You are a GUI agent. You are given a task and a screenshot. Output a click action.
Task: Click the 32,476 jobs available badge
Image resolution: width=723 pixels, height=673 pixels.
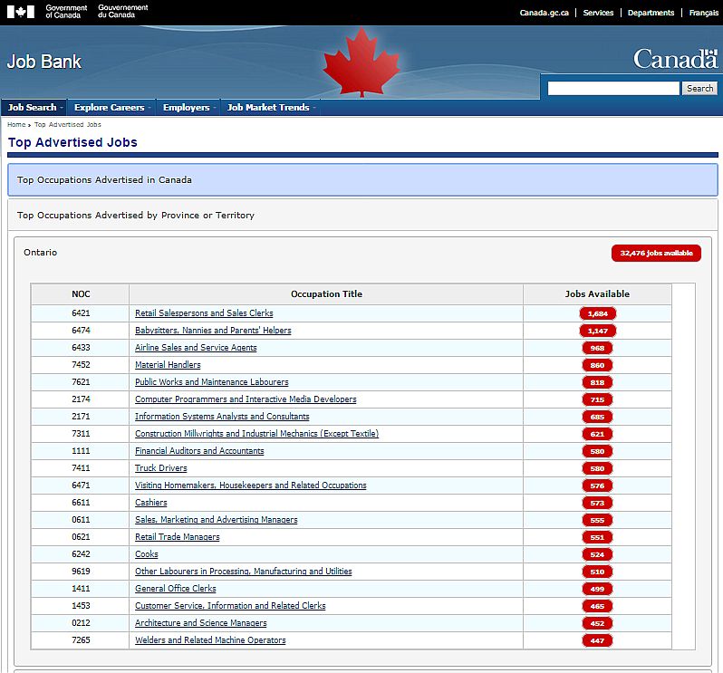click(x=656, y=253)
